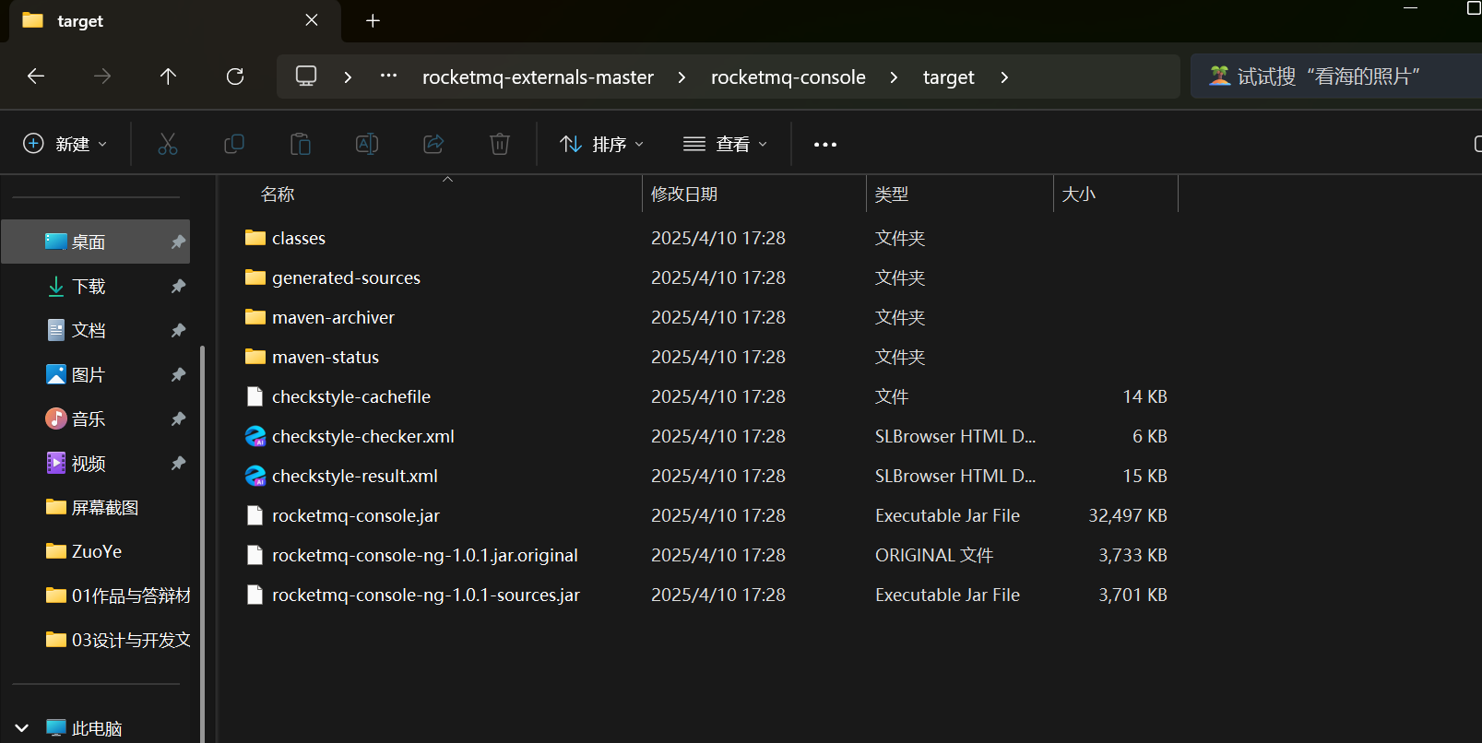Viewport: 1482px width, 743px height.
Task: Click the This PC monitor icon in address bar
Action: pos(306,77)
